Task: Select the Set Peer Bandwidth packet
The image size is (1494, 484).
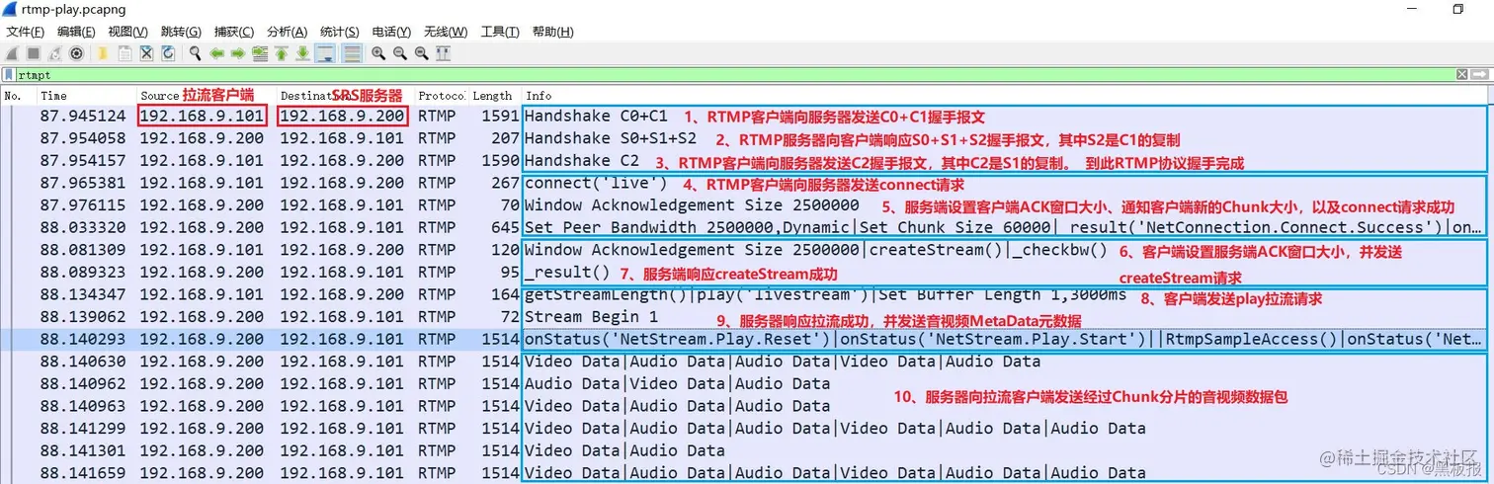Action: click(746, 227)
